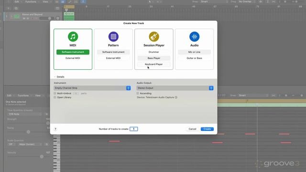Screen dimensions: 306x172
Task: Collapse the Details disclosure triangle
Action: tap(55, 77)
